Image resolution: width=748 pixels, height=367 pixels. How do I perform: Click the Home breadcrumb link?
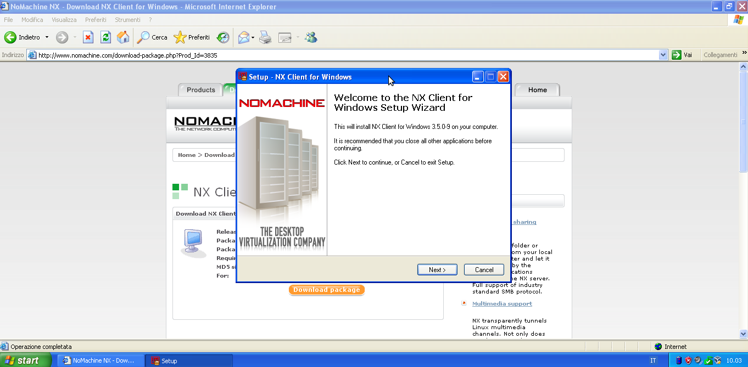click(x=187, y=155)
